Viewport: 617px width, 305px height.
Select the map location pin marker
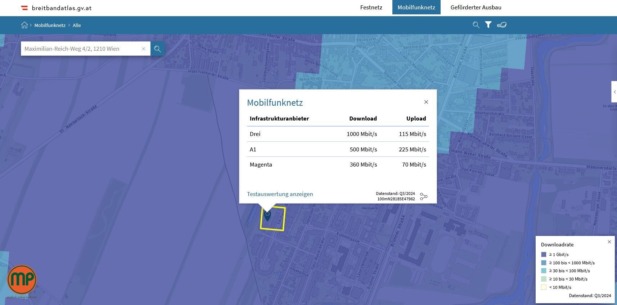click(x=267, y=215)
